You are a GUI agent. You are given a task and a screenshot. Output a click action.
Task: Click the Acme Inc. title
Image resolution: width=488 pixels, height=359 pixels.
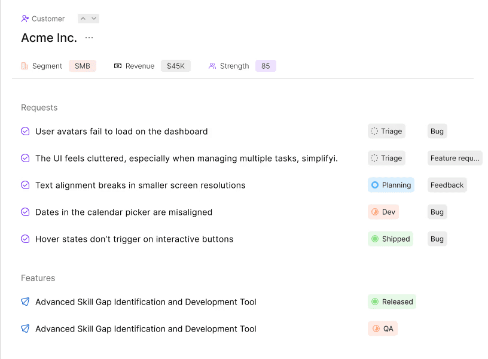(x=49, y=38)
